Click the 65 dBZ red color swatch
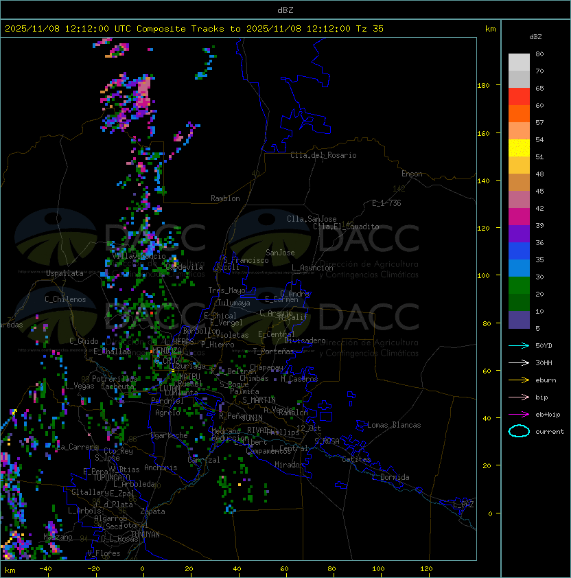Screen dimensions: 571x578 tap(519, 97)
